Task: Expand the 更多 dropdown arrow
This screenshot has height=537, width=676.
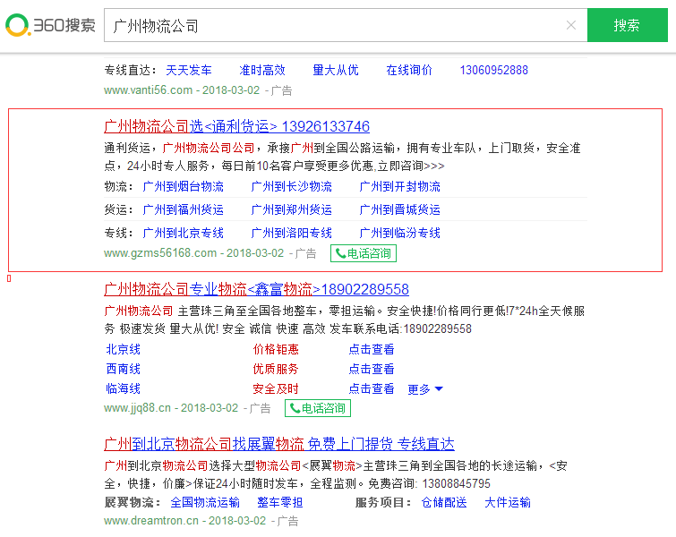Action: [439, 389]
